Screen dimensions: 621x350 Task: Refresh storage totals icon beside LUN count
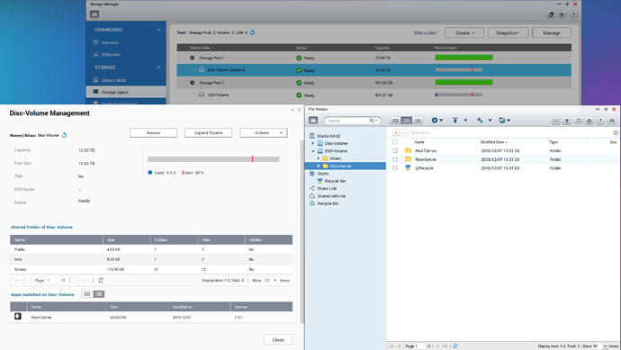252,33
